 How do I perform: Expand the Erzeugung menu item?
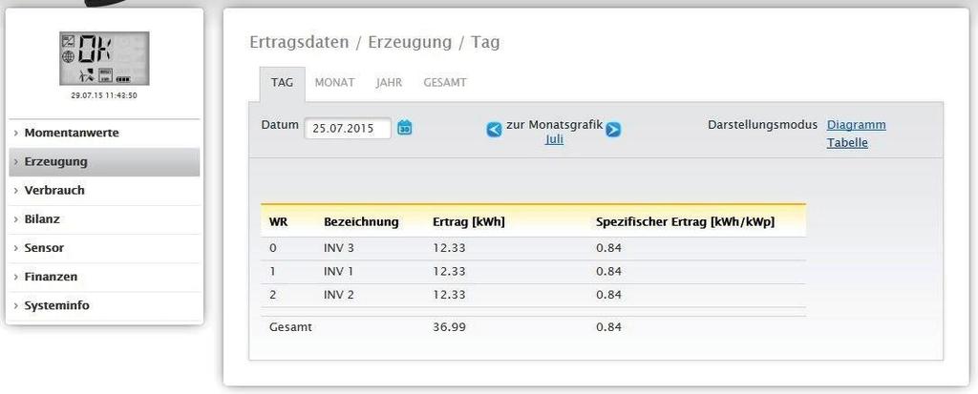[x=55, y=162]
